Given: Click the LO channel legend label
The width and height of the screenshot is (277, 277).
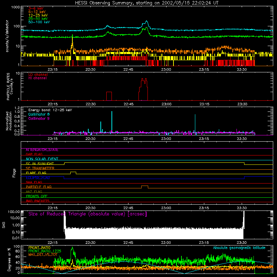Looking at the screenshot, I should point(38,74).
